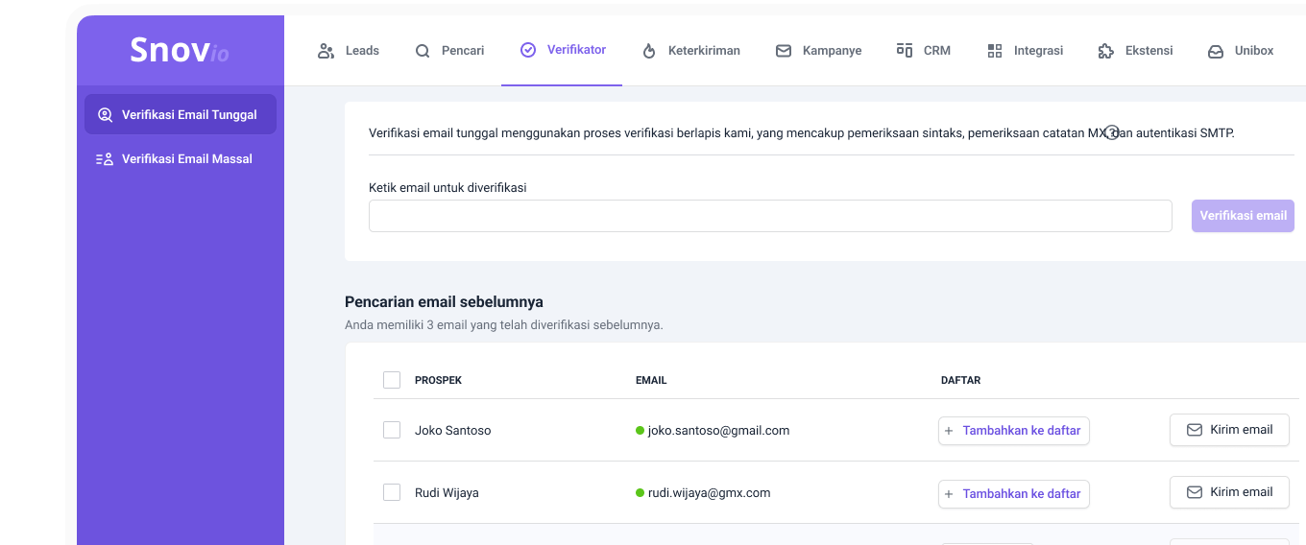
Task: Tick the checkbox for Rudi Wijaya
Action: (392, 492)
